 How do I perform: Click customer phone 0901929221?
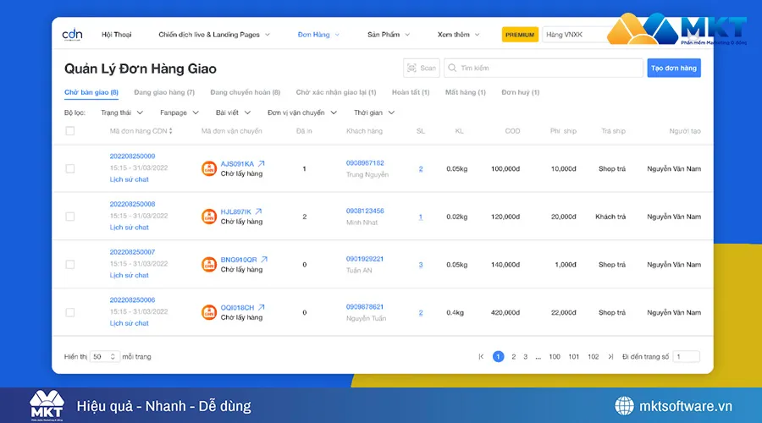click(x=365, y=259)
